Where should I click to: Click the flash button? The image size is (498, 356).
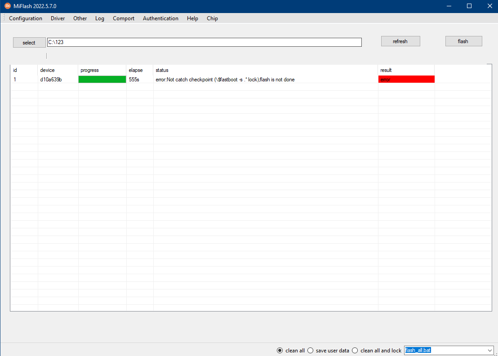(463, 41)
